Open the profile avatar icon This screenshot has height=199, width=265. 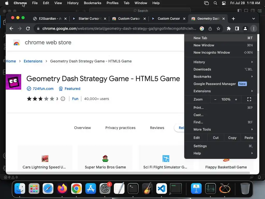click(x=245, y=29)
